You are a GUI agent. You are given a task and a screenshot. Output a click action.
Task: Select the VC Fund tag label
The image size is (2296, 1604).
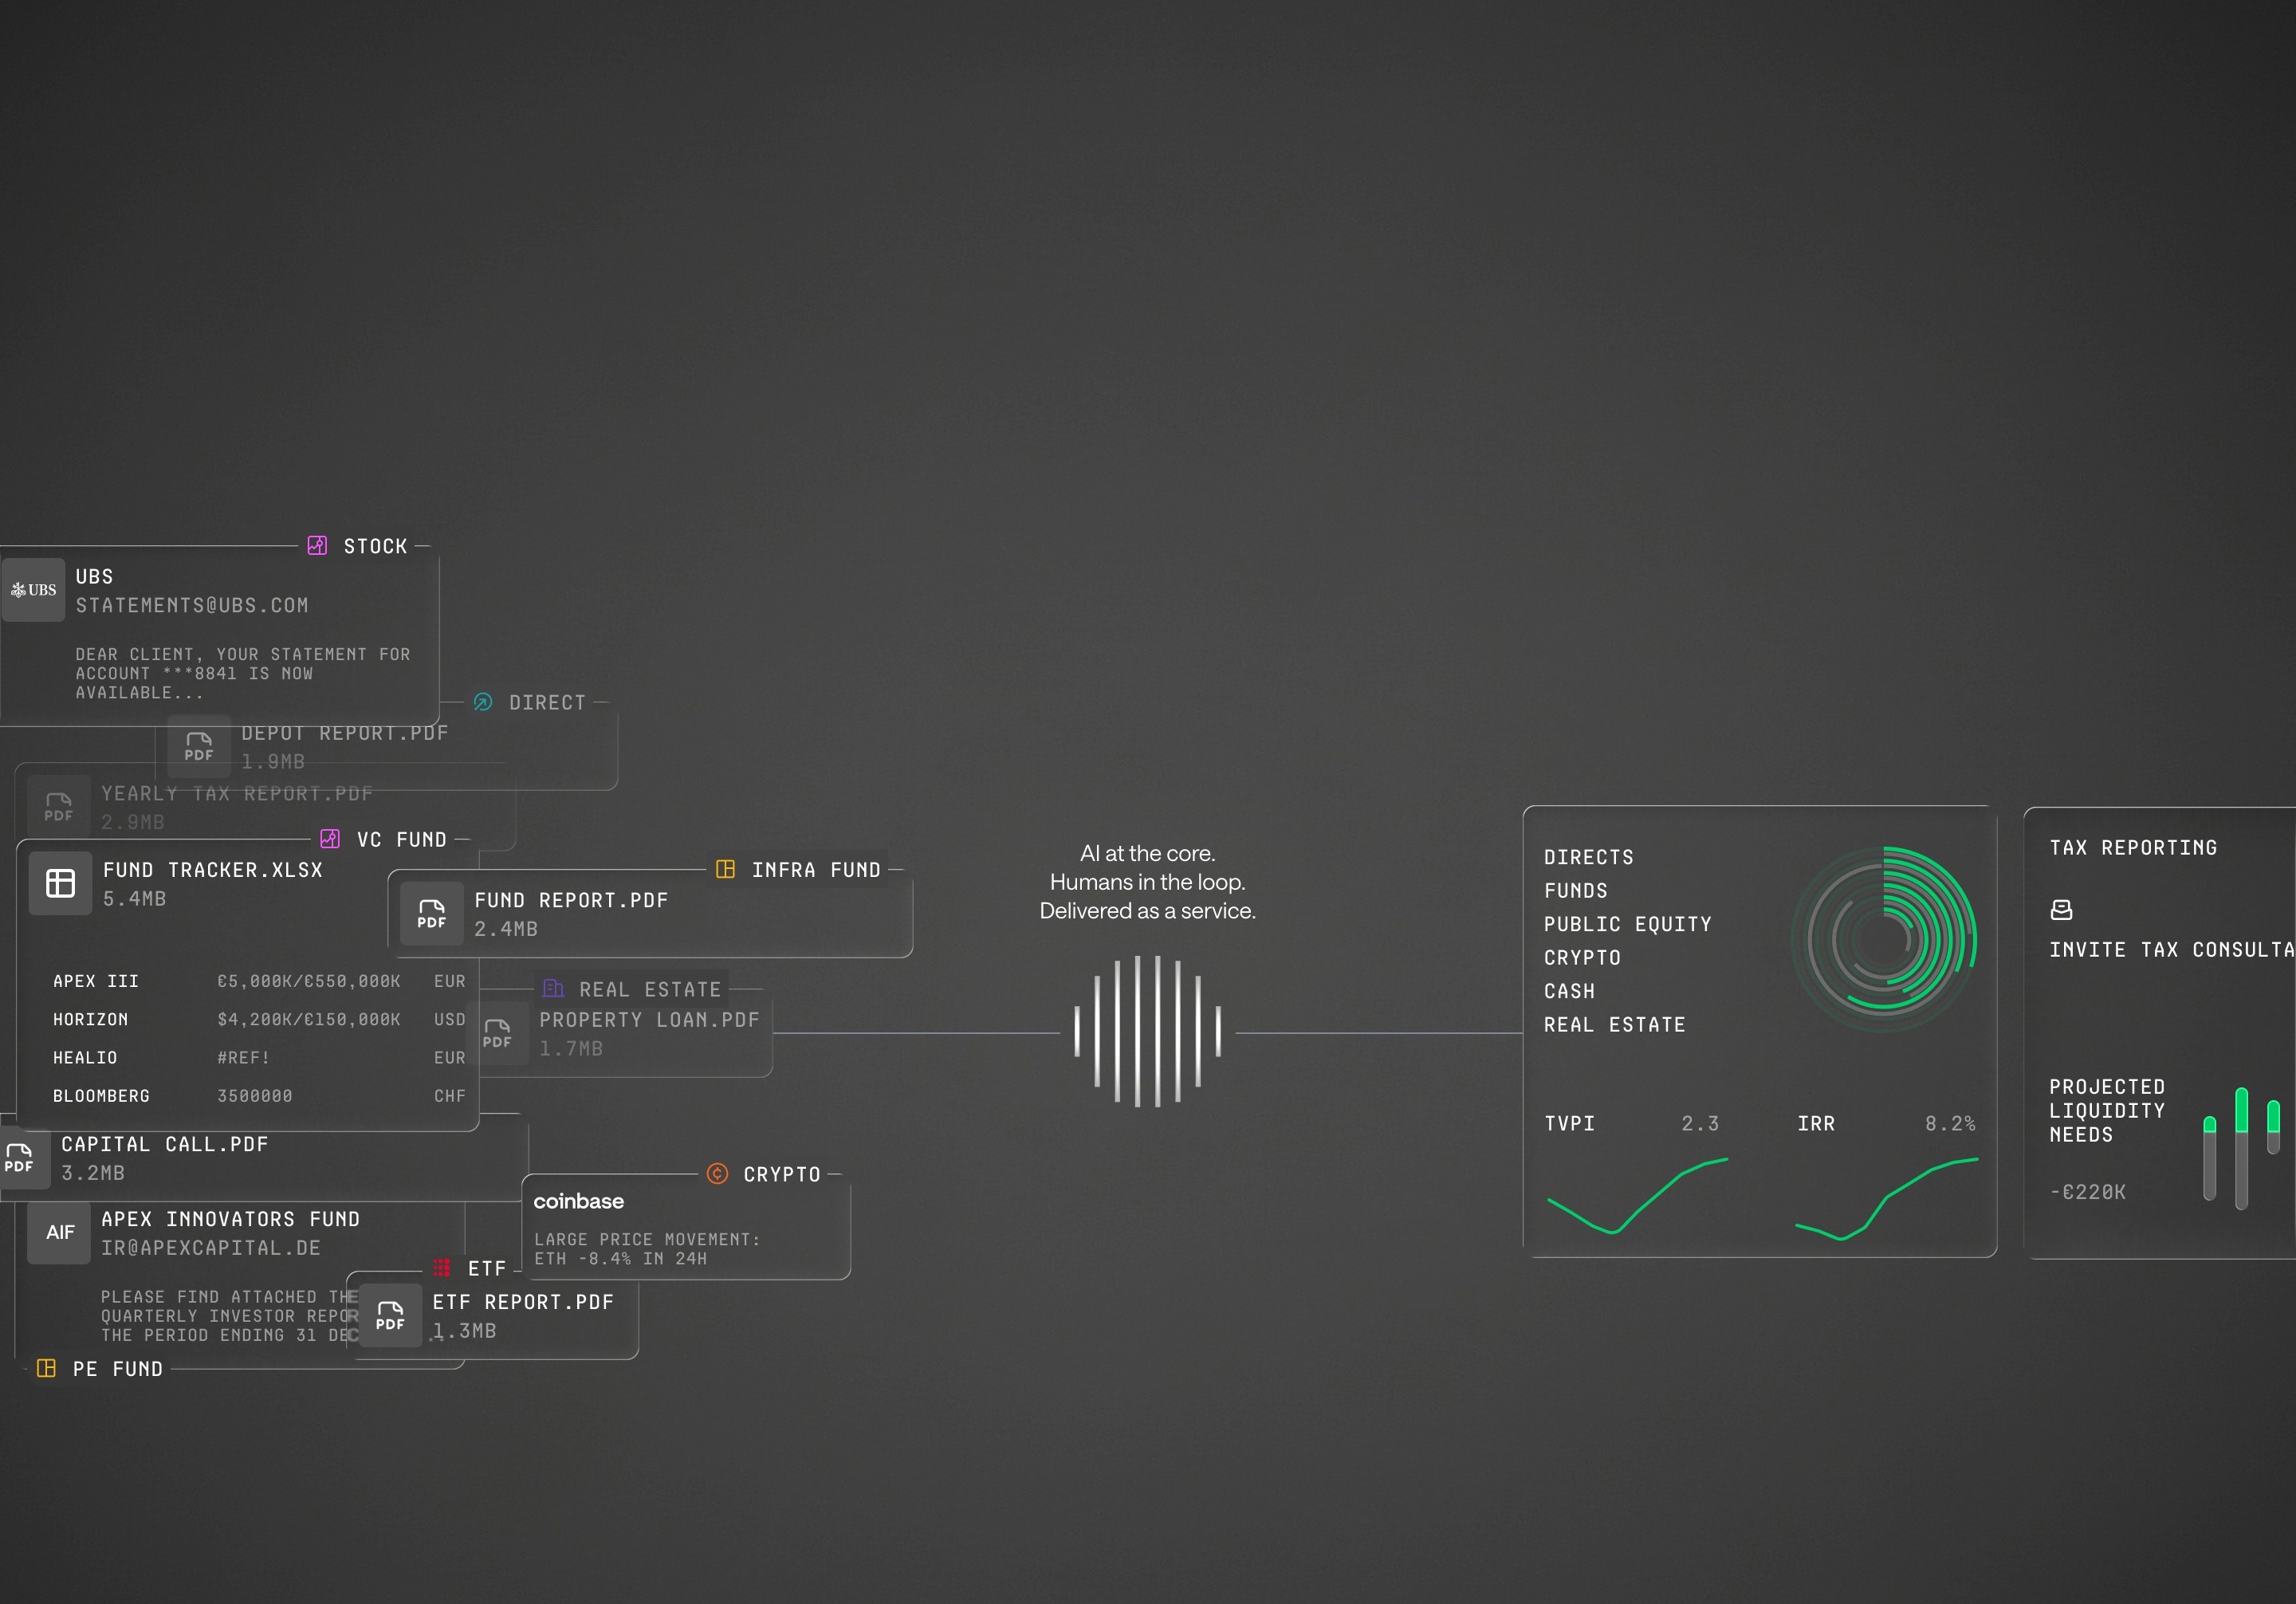401,840
